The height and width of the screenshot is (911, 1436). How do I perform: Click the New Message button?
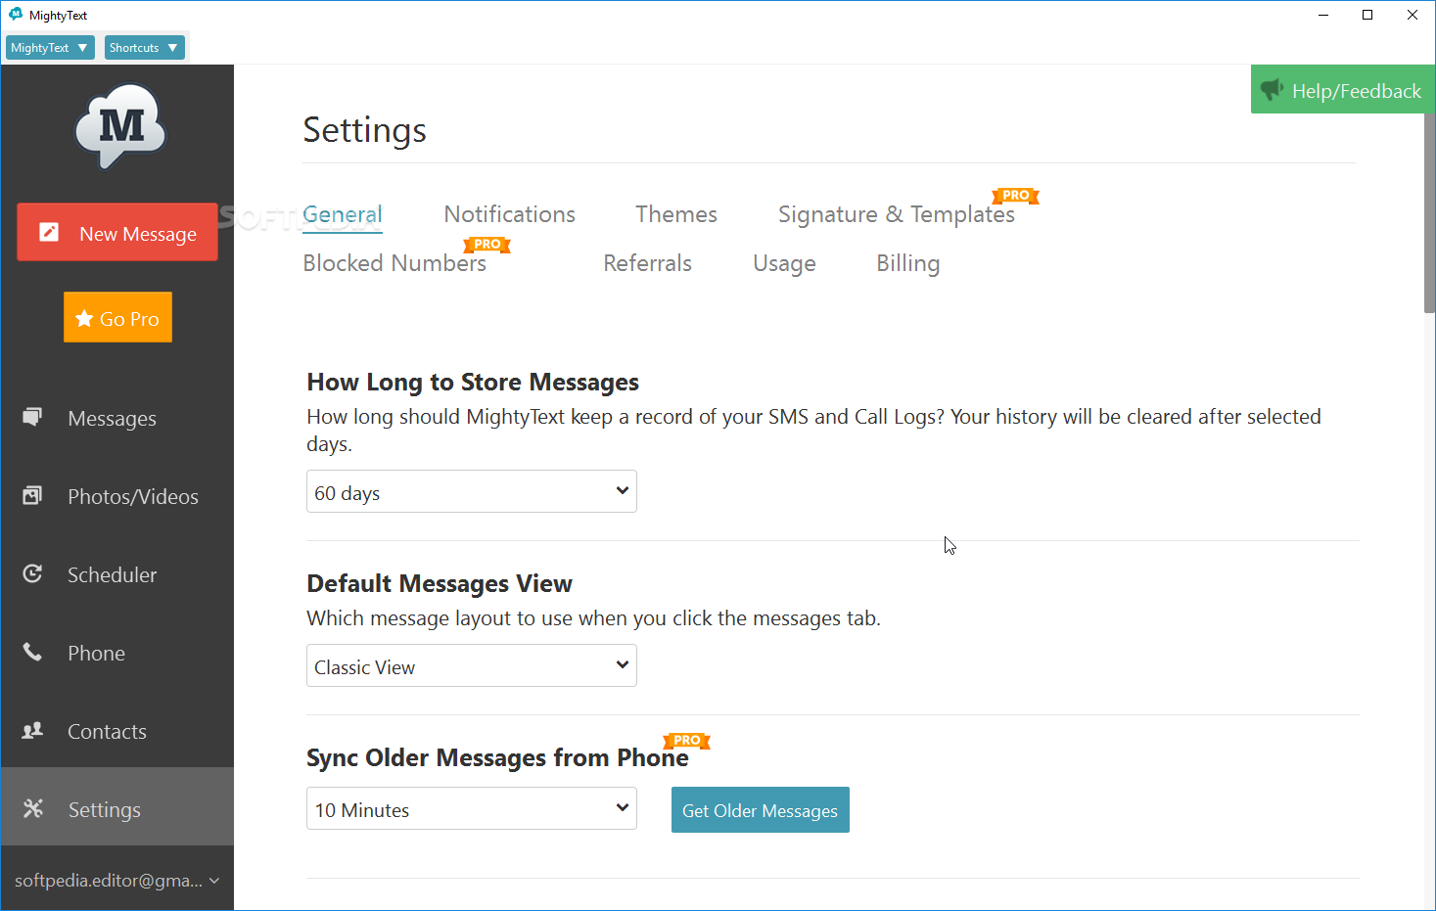coord(117,232)
